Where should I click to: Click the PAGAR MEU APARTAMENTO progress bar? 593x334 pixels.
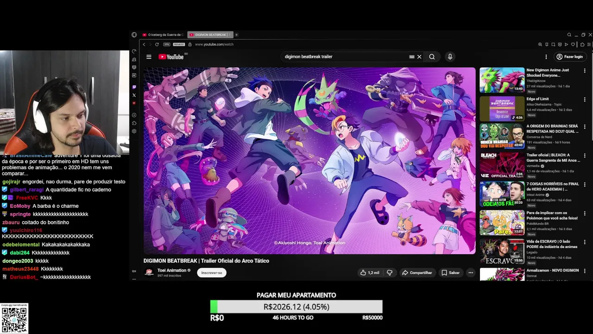point(296,307)
